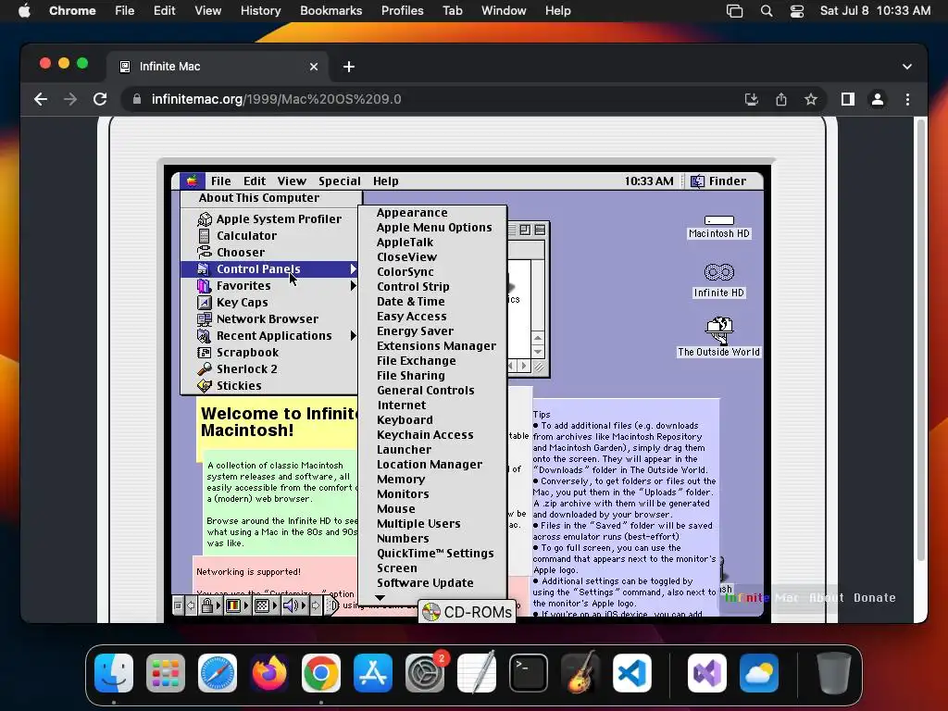Expand the Favorites submenu arrow
This screenshot has width=948, height=711.
353,286
